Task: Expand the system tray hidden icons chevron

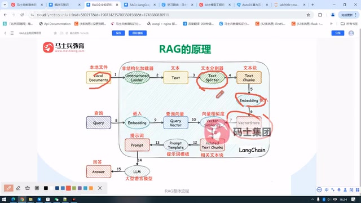Action: [x=312, y=199]
